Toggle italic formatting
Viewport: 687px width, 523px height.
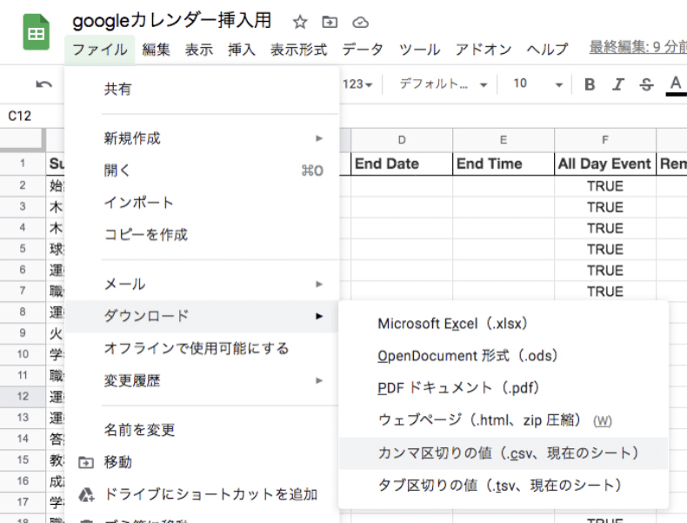(618, 84)
